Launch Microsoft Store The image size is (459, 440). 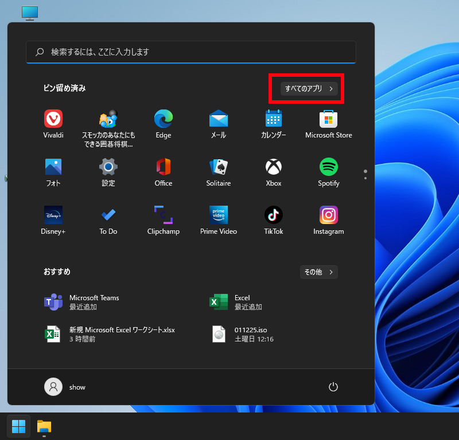[328, 124]
